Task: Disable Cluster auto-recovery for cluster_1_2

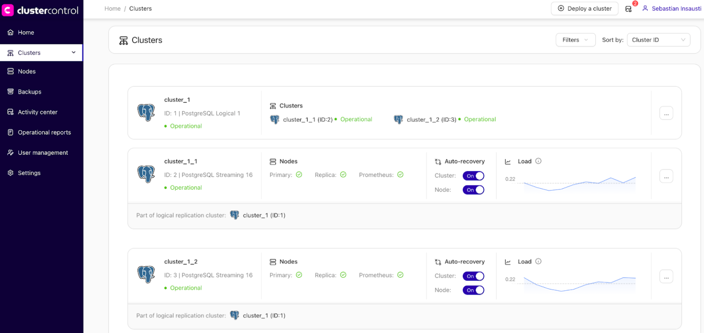Action: [x=473, y=276]
